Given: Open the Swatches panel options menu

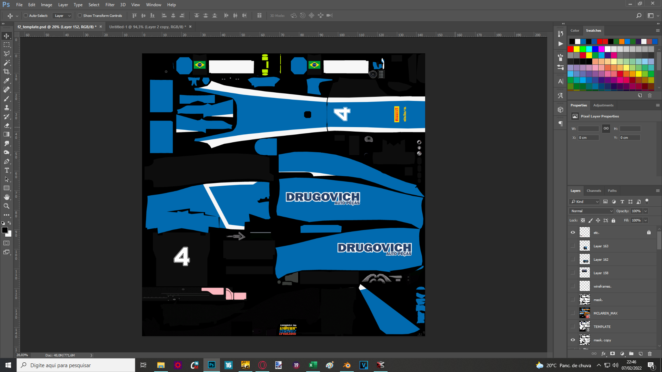Looking at the screenshot, I should [x=658, y=30].
